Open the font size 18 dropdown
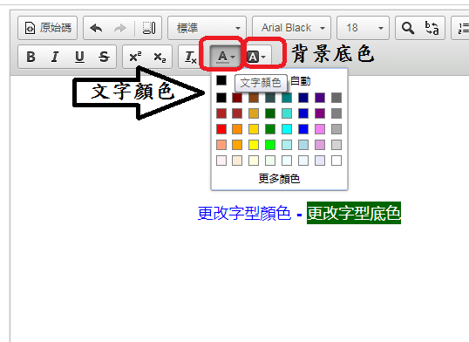Image resolution: width=469 pixels, height=342 pixels. coord(363,28)
